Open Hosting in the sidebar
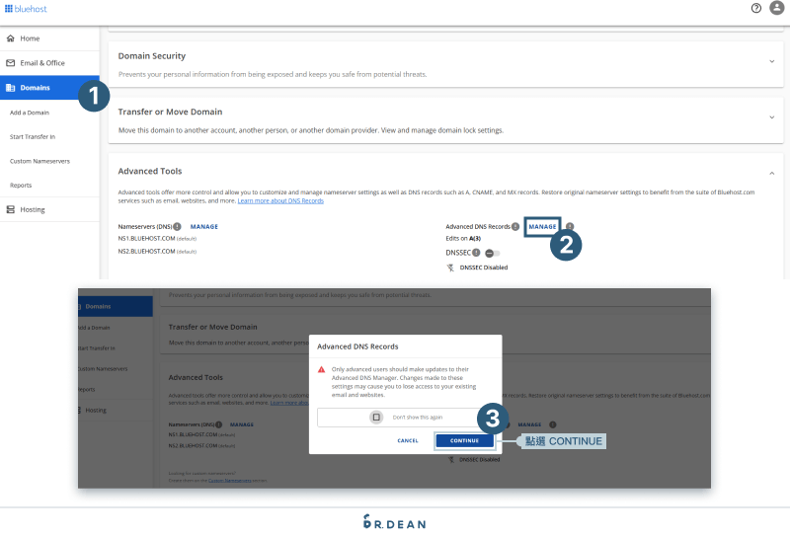The image size is (790, 537). click(49, 209)
